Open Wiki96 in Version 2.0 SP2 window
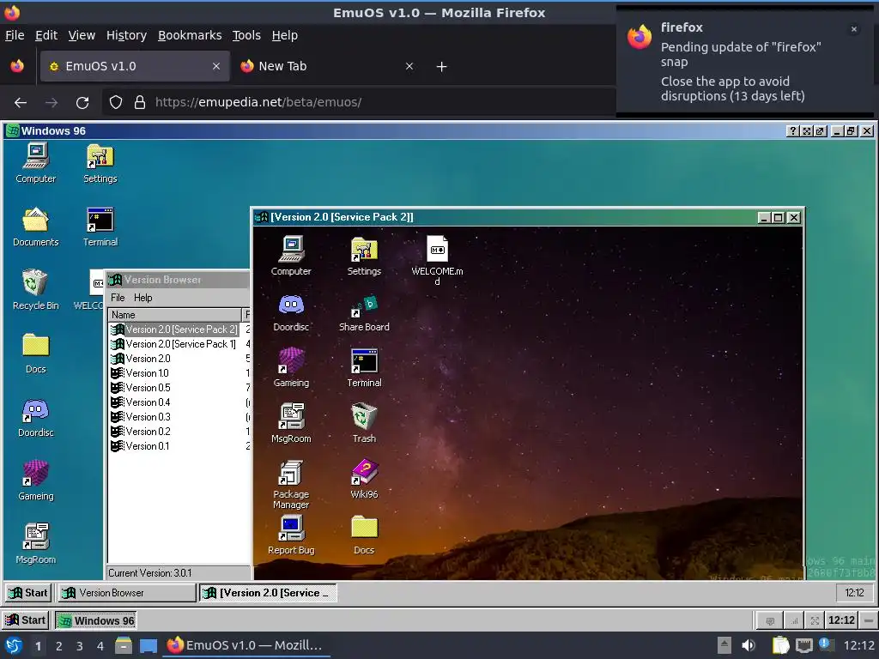 point(364,479)
